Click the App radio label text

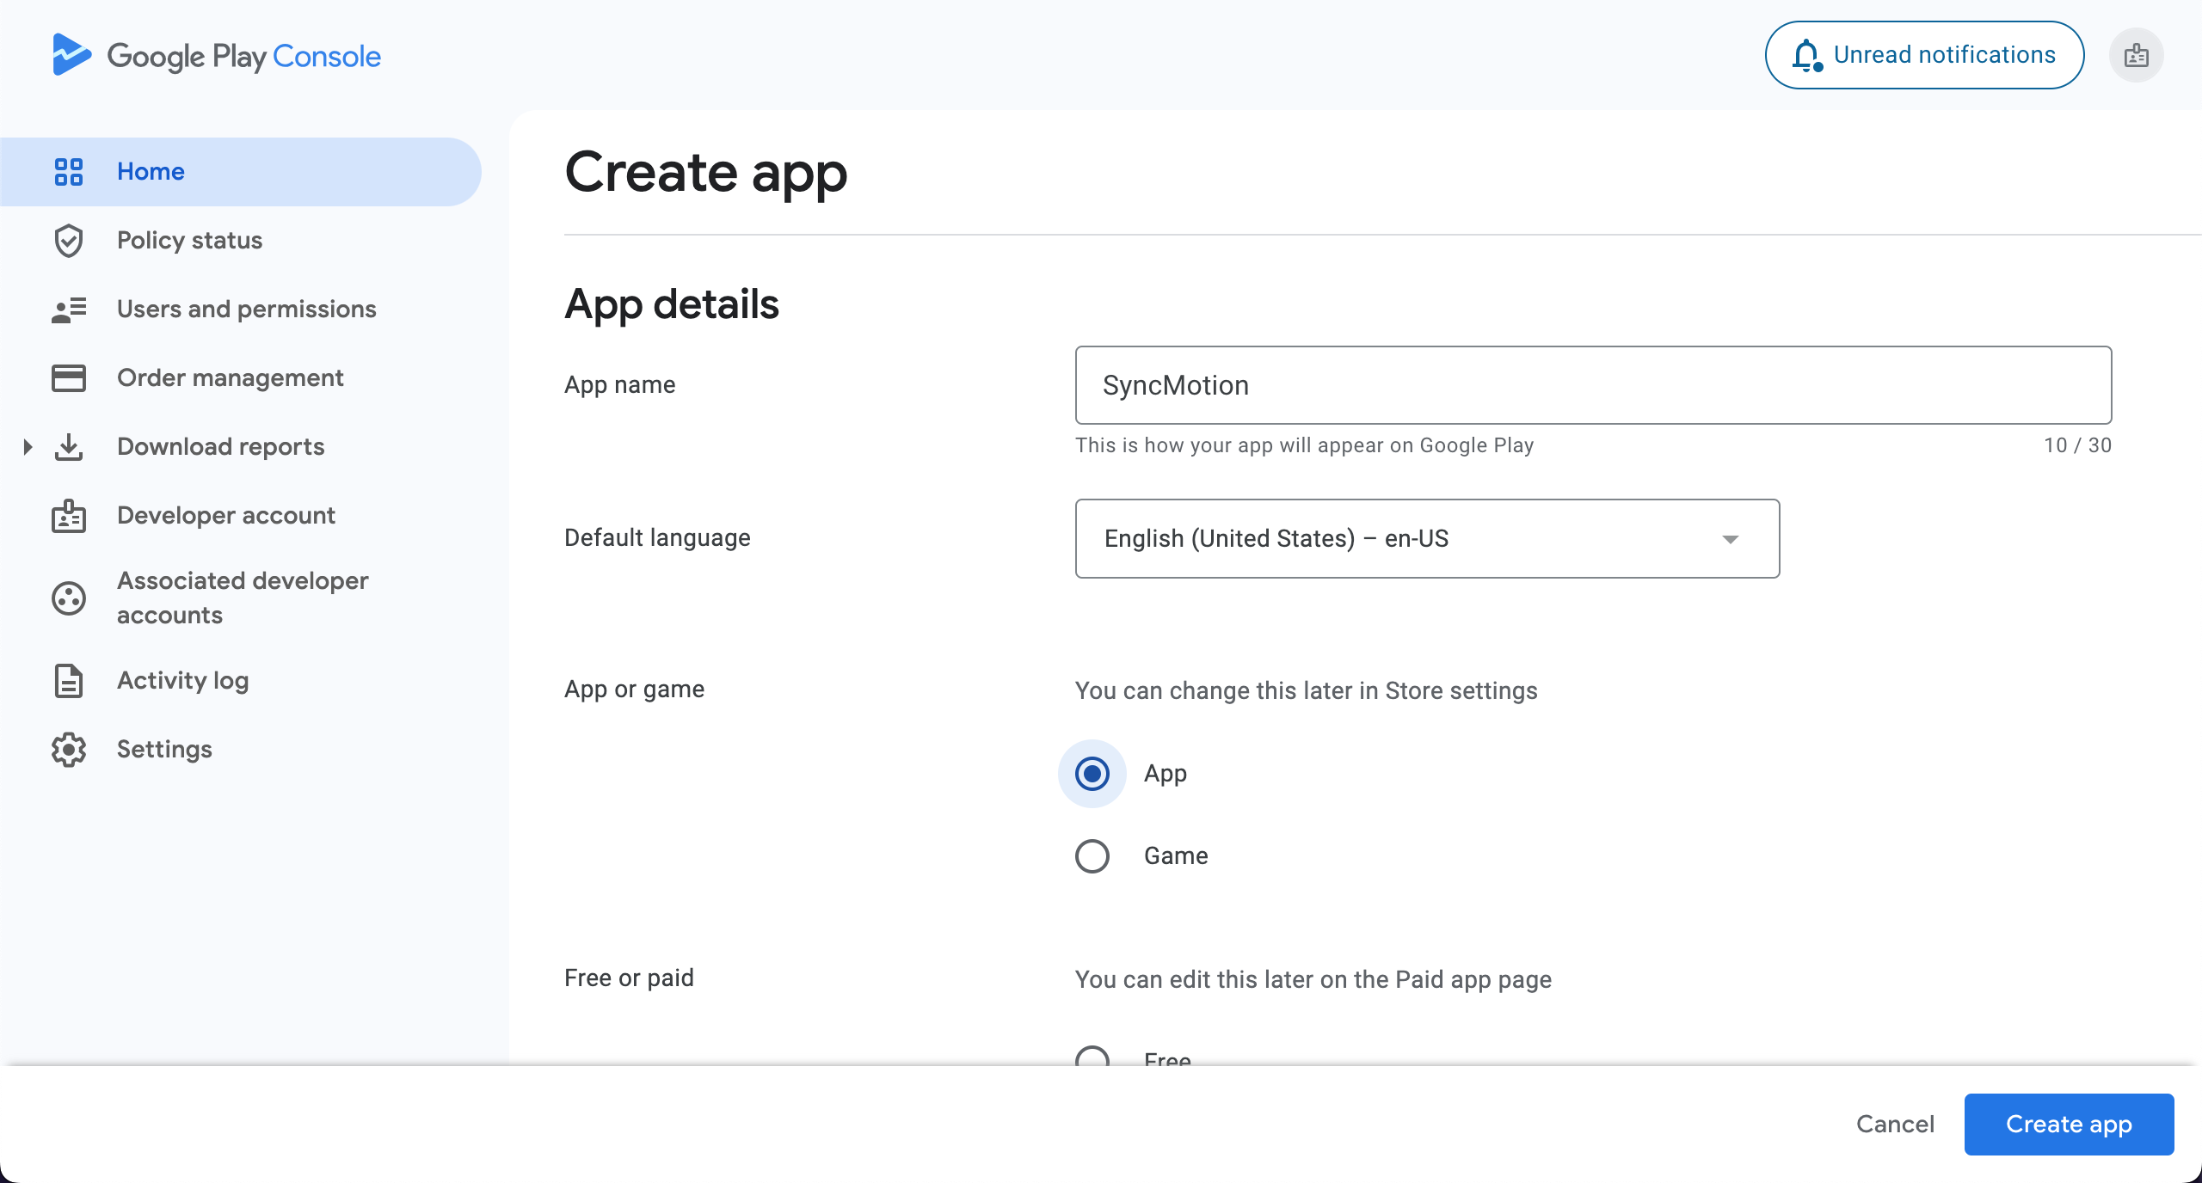tap(1166, 774)
